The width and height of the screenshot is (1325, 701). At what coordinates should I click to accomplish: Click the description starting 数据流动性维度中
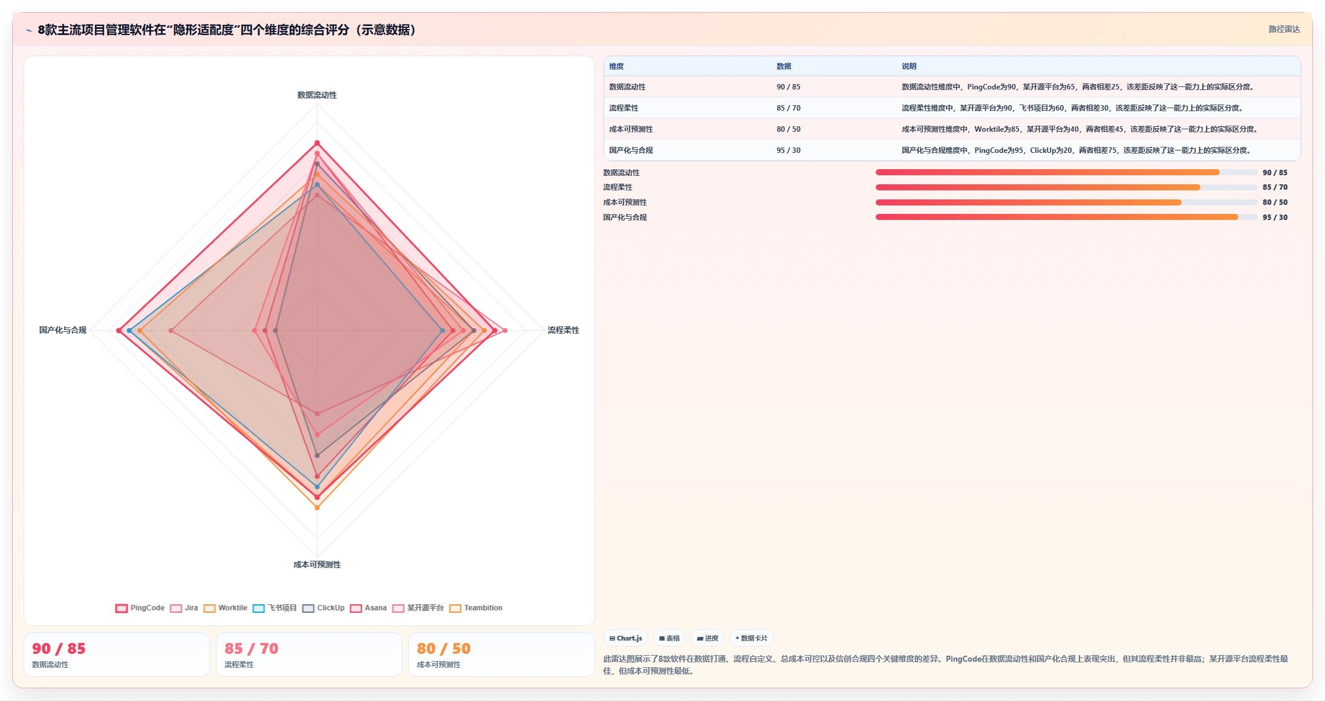pyautogui.click(x=1080, y=87)
